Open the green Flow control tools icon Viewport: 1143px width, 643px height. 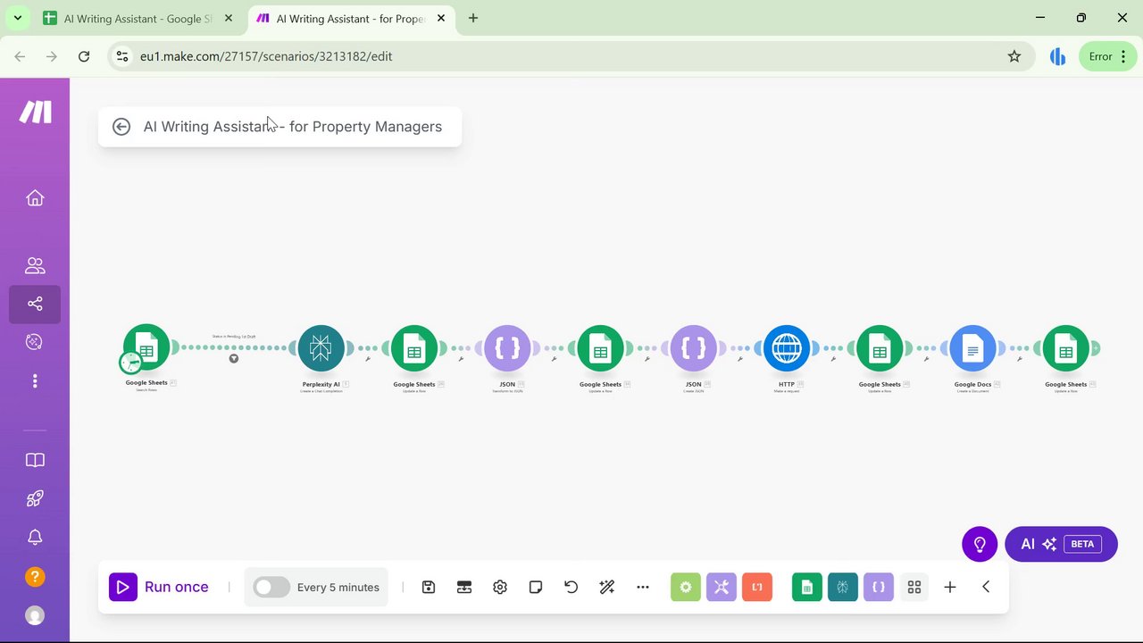pyautogui.click(x=686, y=587)
